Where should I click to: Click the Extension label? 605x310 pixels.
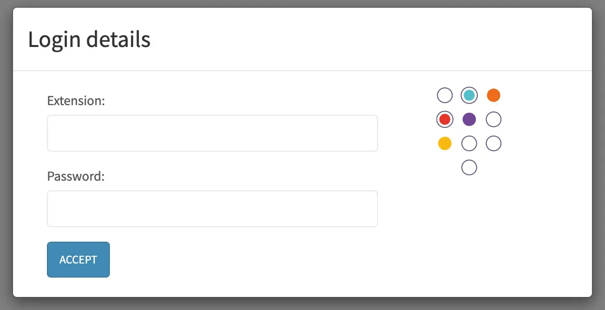[x=76, y=101]
